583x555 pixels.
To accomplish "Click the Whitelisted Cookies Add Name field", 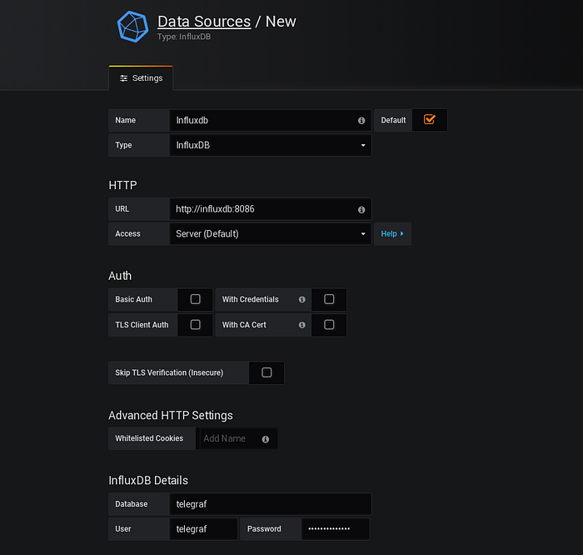I will pyautogui.click(x=238, y=438).
